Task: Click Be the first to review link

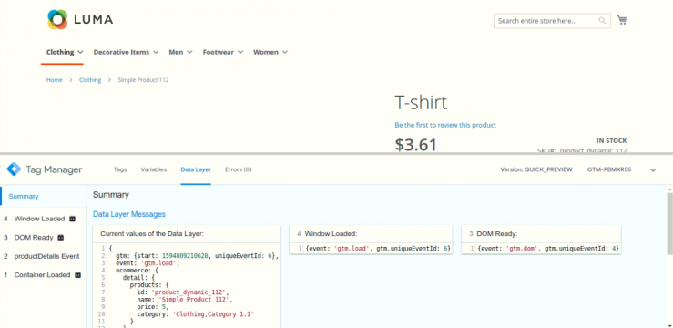Action: (x=445, y=125)
